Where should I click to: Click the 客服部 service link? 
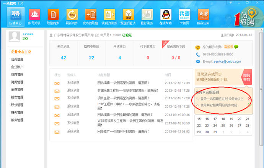[x=228, y=47]
